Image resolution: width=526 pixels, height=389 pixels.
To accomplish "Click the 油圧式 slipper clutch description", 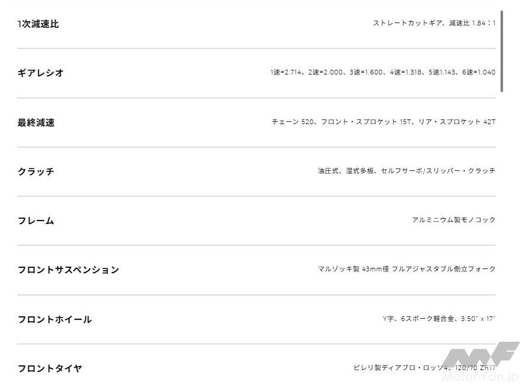I will click(406, 171).
